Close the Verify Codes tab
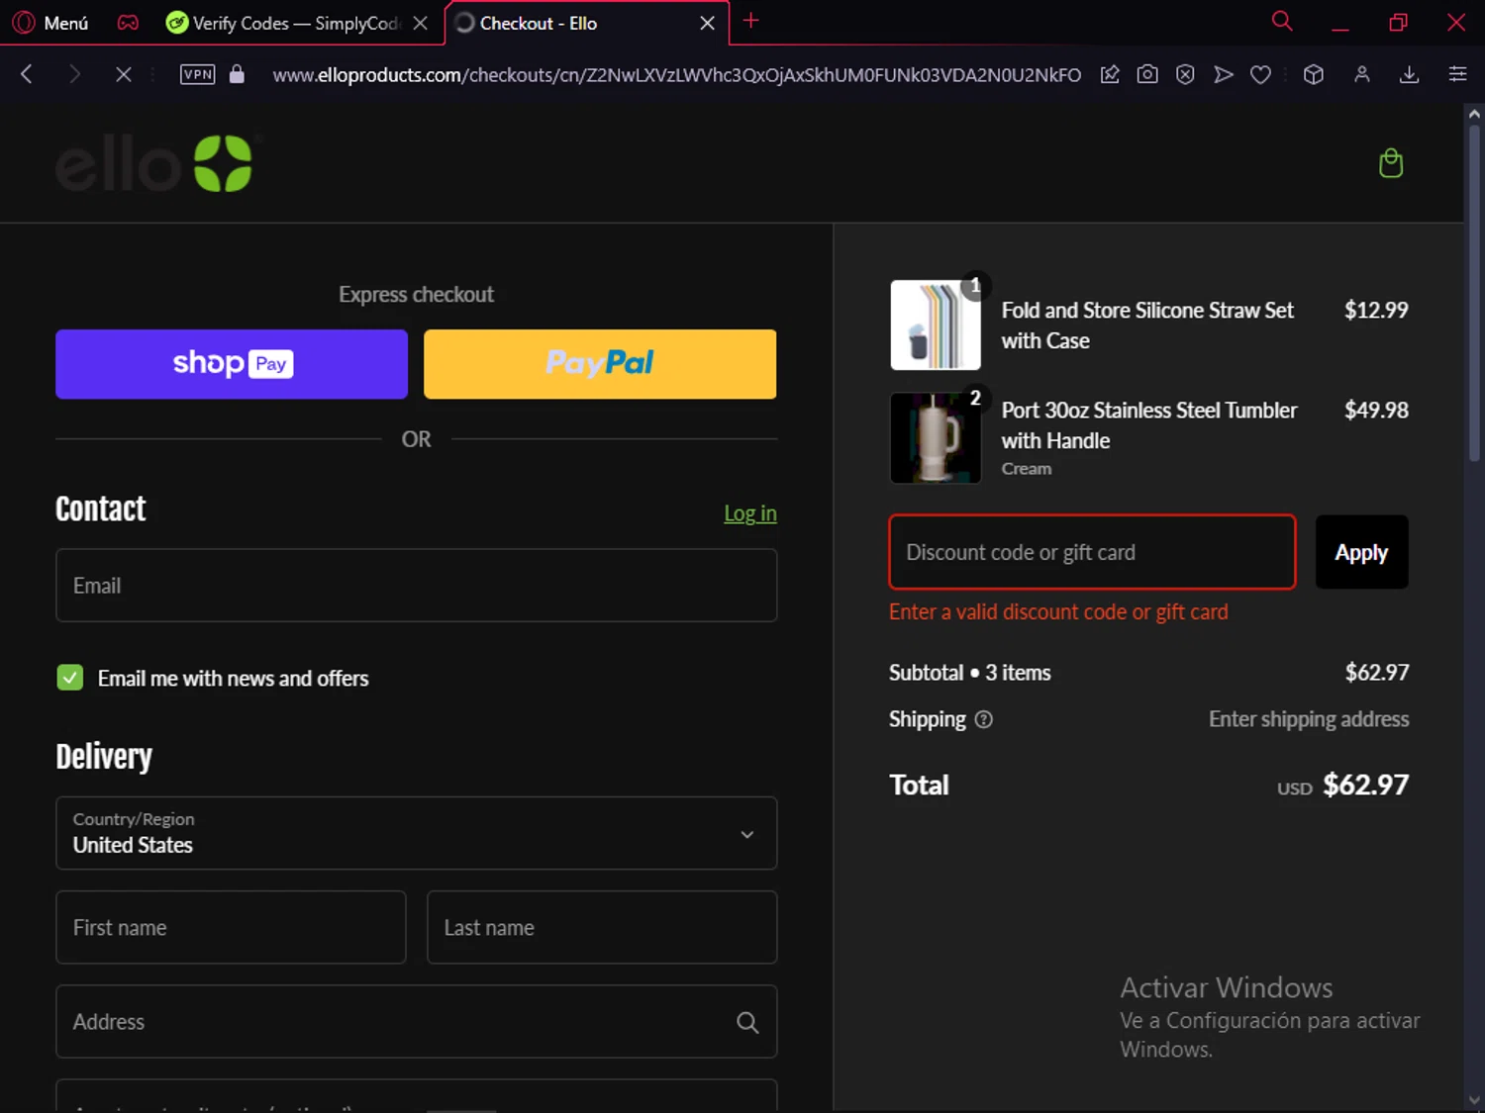 (x=421, y=23)
